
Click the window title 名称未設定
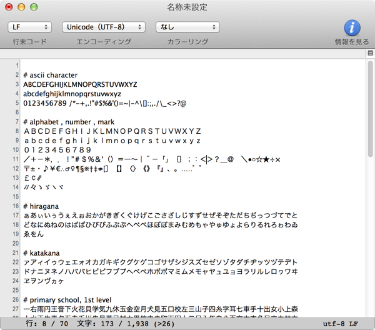tap(187, 7)
